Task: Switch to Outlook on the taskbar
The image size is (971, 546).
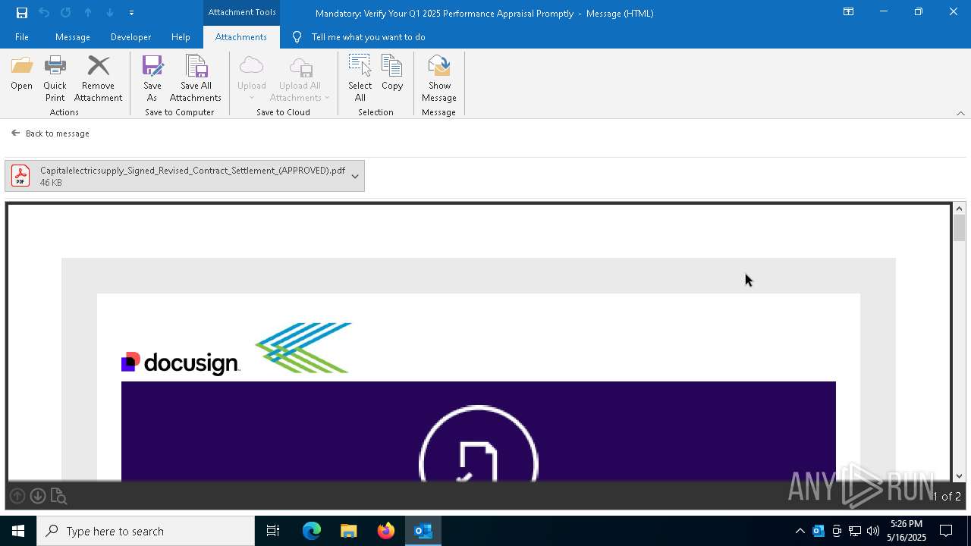Action: coord(423,531)
